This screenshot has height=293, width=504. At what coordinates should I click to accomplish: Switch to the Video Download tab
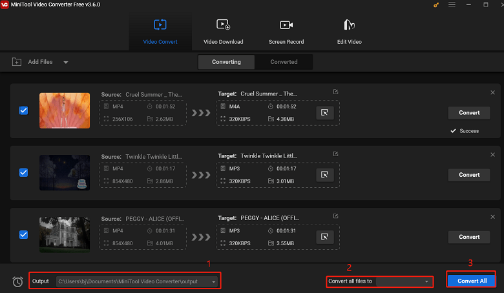coord(223,32)
